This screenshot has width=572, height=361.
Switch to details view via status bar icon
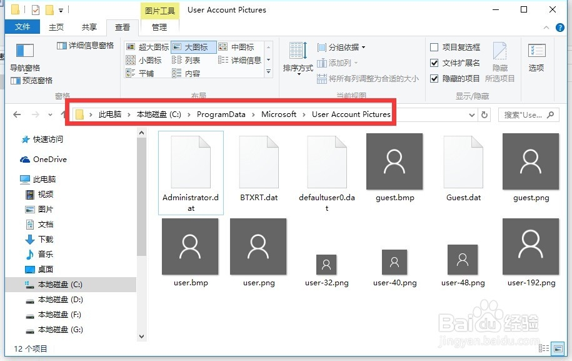point(543,348)
